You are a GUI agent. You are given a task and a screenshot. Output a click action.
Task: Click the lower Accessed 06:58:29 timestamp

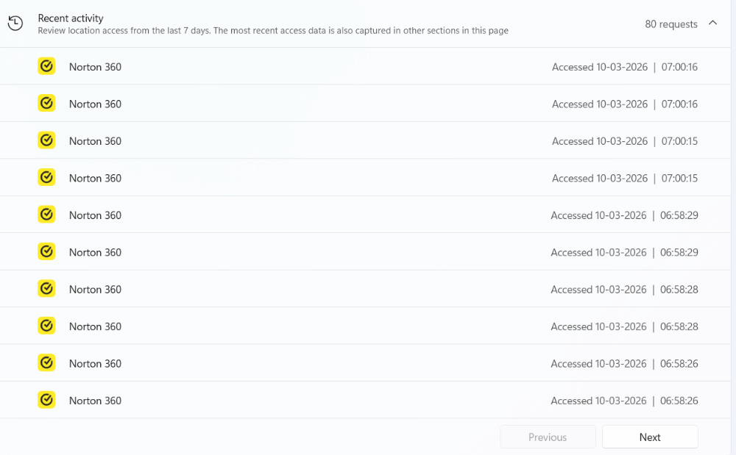tap(624, 253)
